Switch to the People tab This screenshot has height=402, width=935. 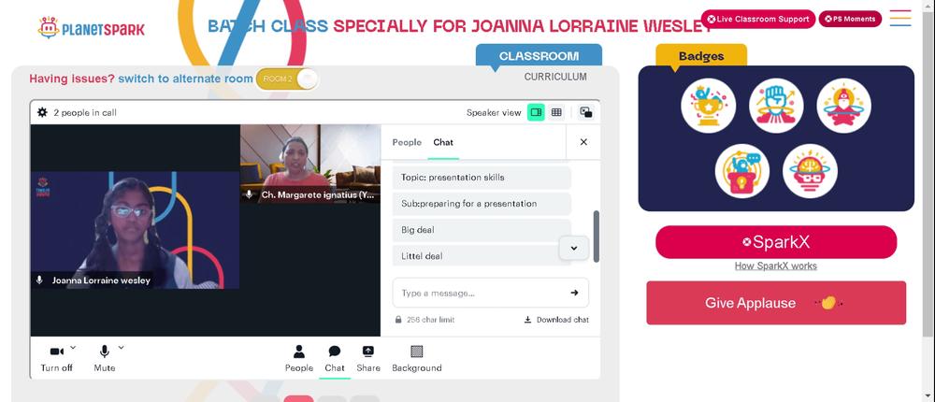[407, 142]
